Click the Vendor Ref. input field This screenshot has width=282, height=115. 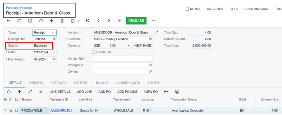122,59
